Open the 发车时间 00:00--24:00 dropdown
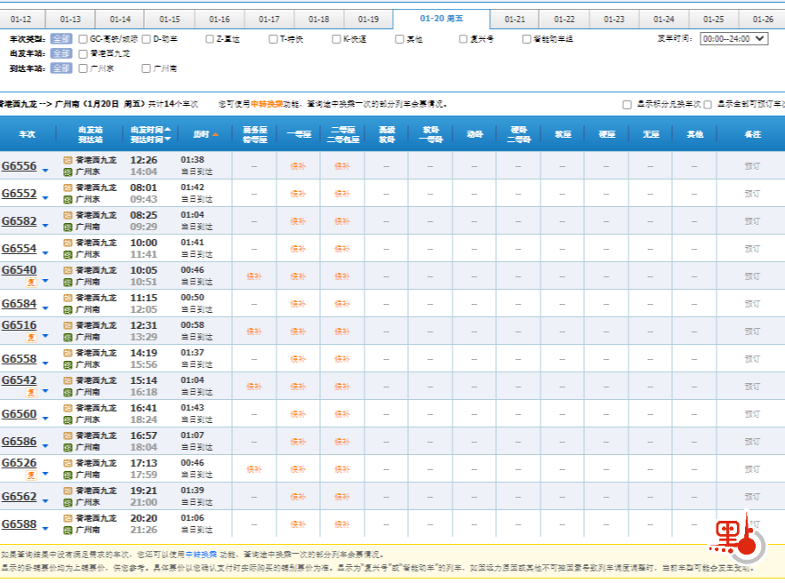Viewport: 785px width, 583px height. (x=734, y=38)
